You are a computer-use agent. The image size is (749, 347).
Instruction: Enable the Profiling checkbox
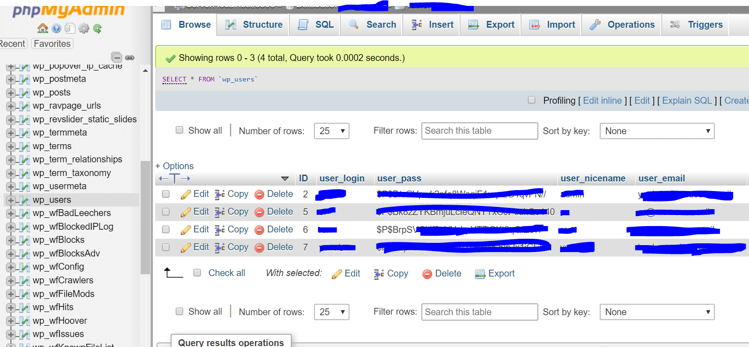click(531, 100)
